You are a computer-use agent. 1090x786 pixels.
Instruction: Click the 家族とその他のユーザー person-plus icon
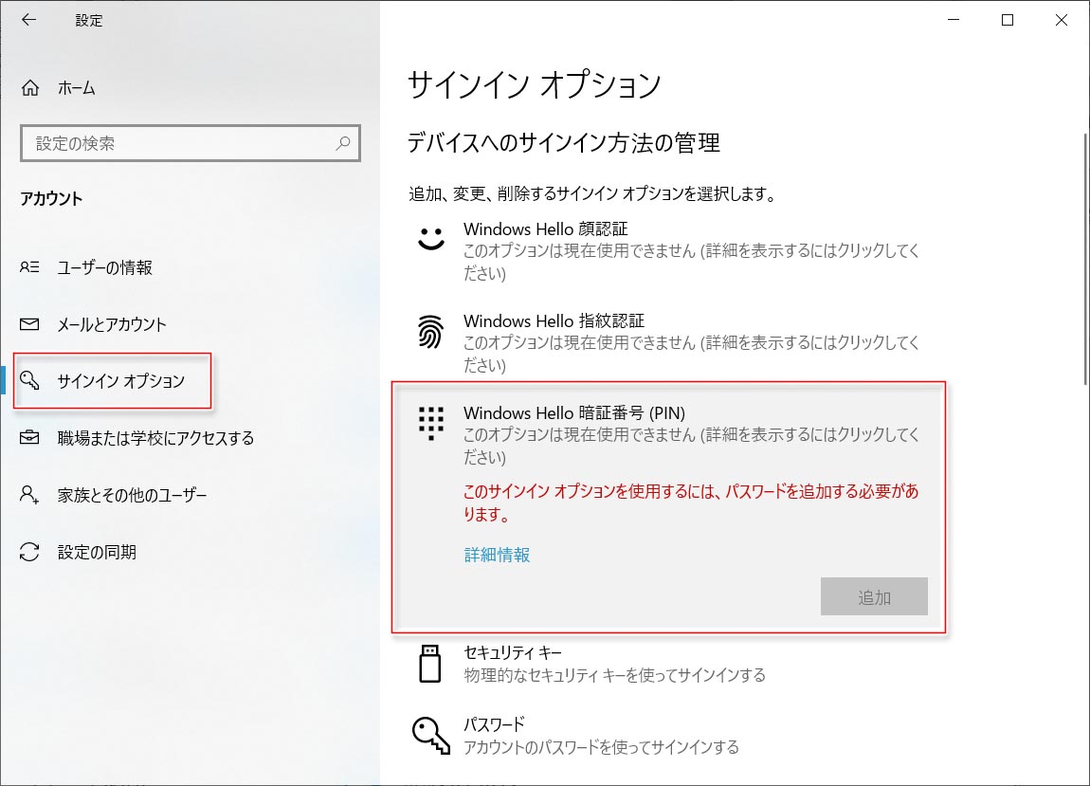click(x=29, y=495)
